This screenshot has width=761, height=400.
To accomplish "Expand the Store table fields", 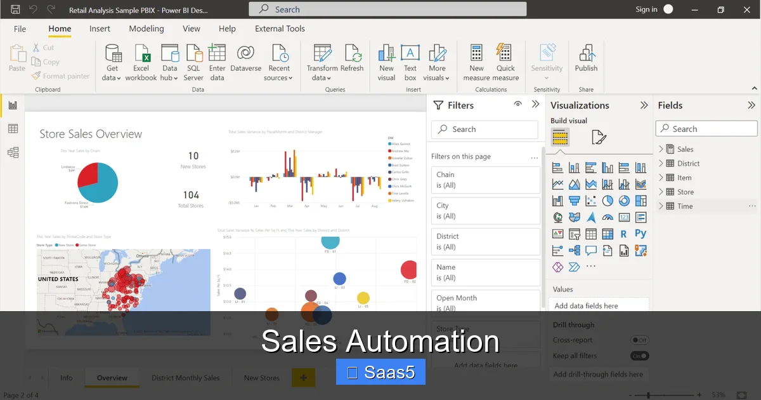I will click(661, 192).
